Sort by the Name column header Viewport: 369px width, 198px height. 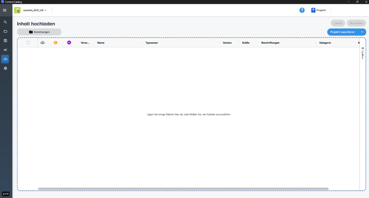(x=101, y=43)
